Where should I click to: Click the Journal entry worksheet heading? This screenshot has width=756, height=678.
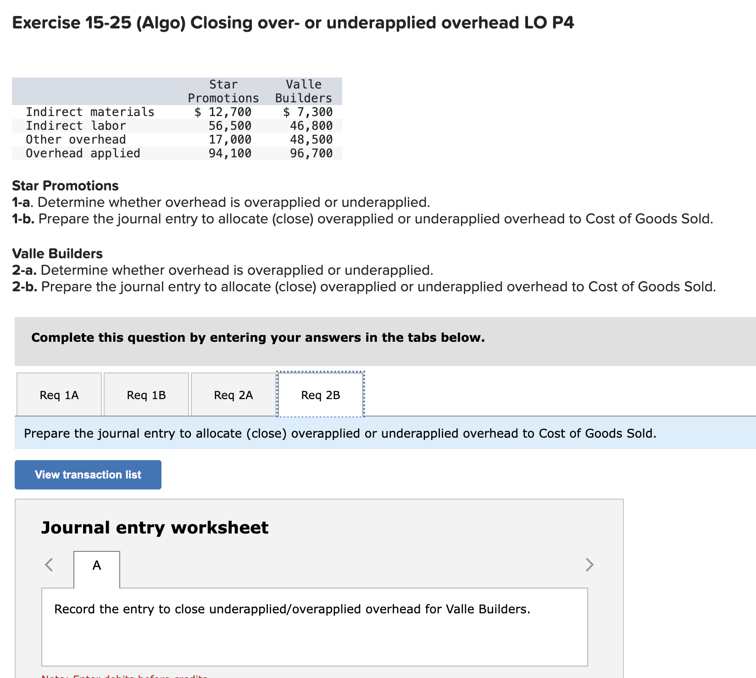[x=155, y=528]
